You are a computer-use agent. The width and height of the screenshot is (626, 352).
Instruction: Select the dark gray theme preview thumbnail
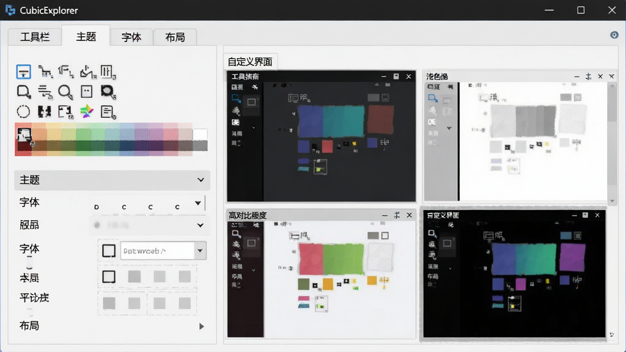(x=322, y=136)
